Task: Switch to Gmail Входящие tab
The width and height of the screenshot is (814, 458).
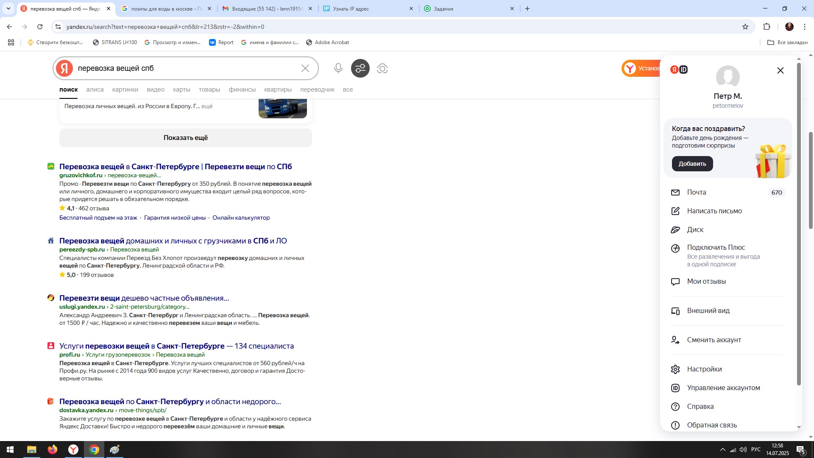Action: click(267, 8)
